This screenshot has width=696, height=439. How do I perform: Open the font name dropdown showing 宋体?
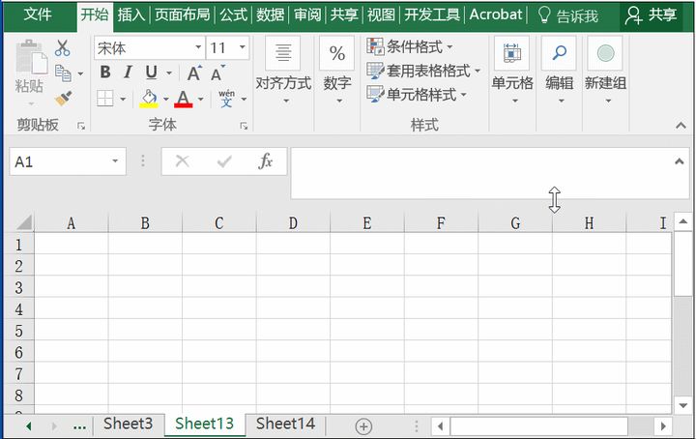(x=197, y=47)
